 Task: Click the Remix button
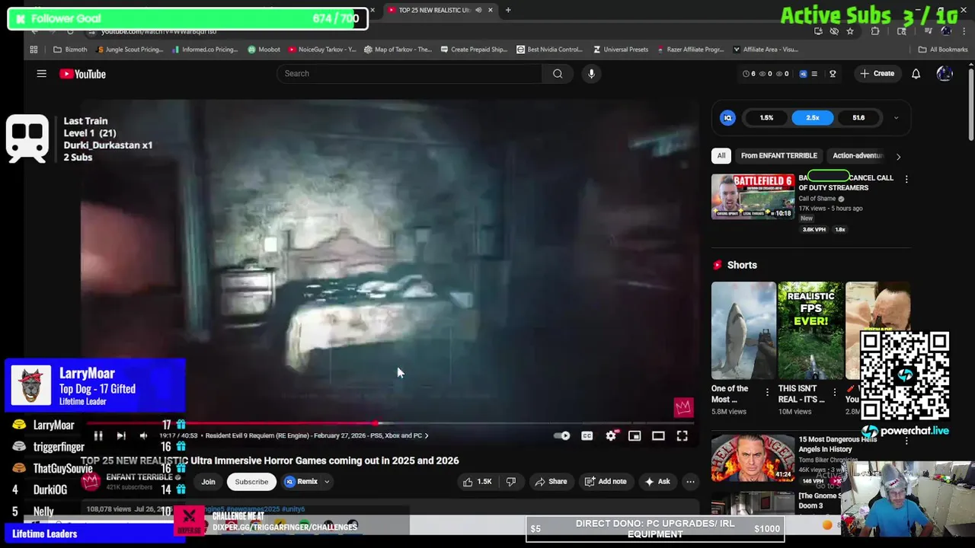click(302, 481)
